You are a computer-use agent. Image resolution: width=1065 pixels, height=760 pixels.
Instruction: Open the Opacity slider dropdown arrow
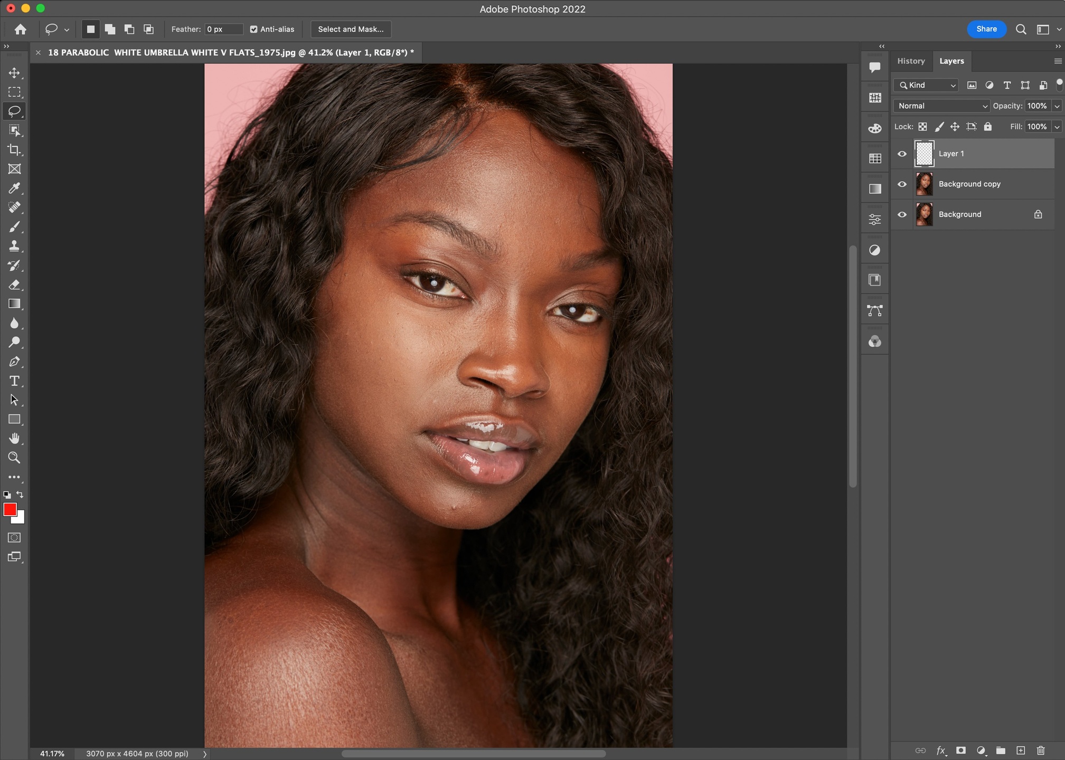pos(1057,106)
